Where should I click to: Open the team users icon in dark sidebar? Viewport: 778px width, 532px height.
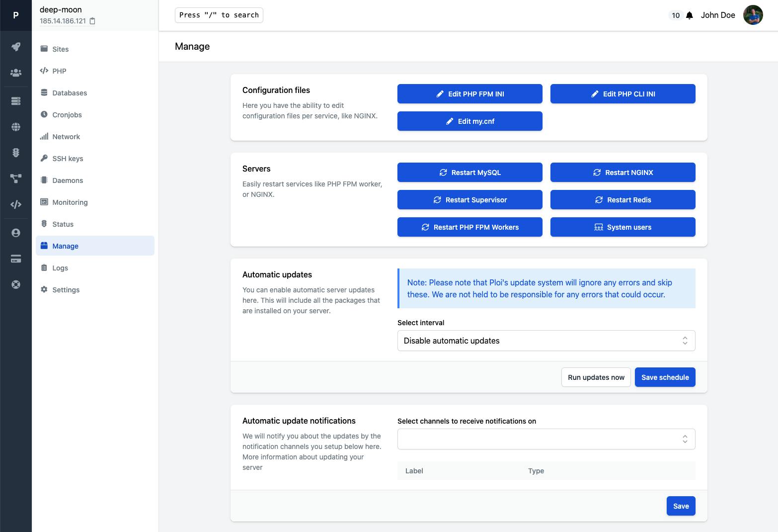pos(16,73)
